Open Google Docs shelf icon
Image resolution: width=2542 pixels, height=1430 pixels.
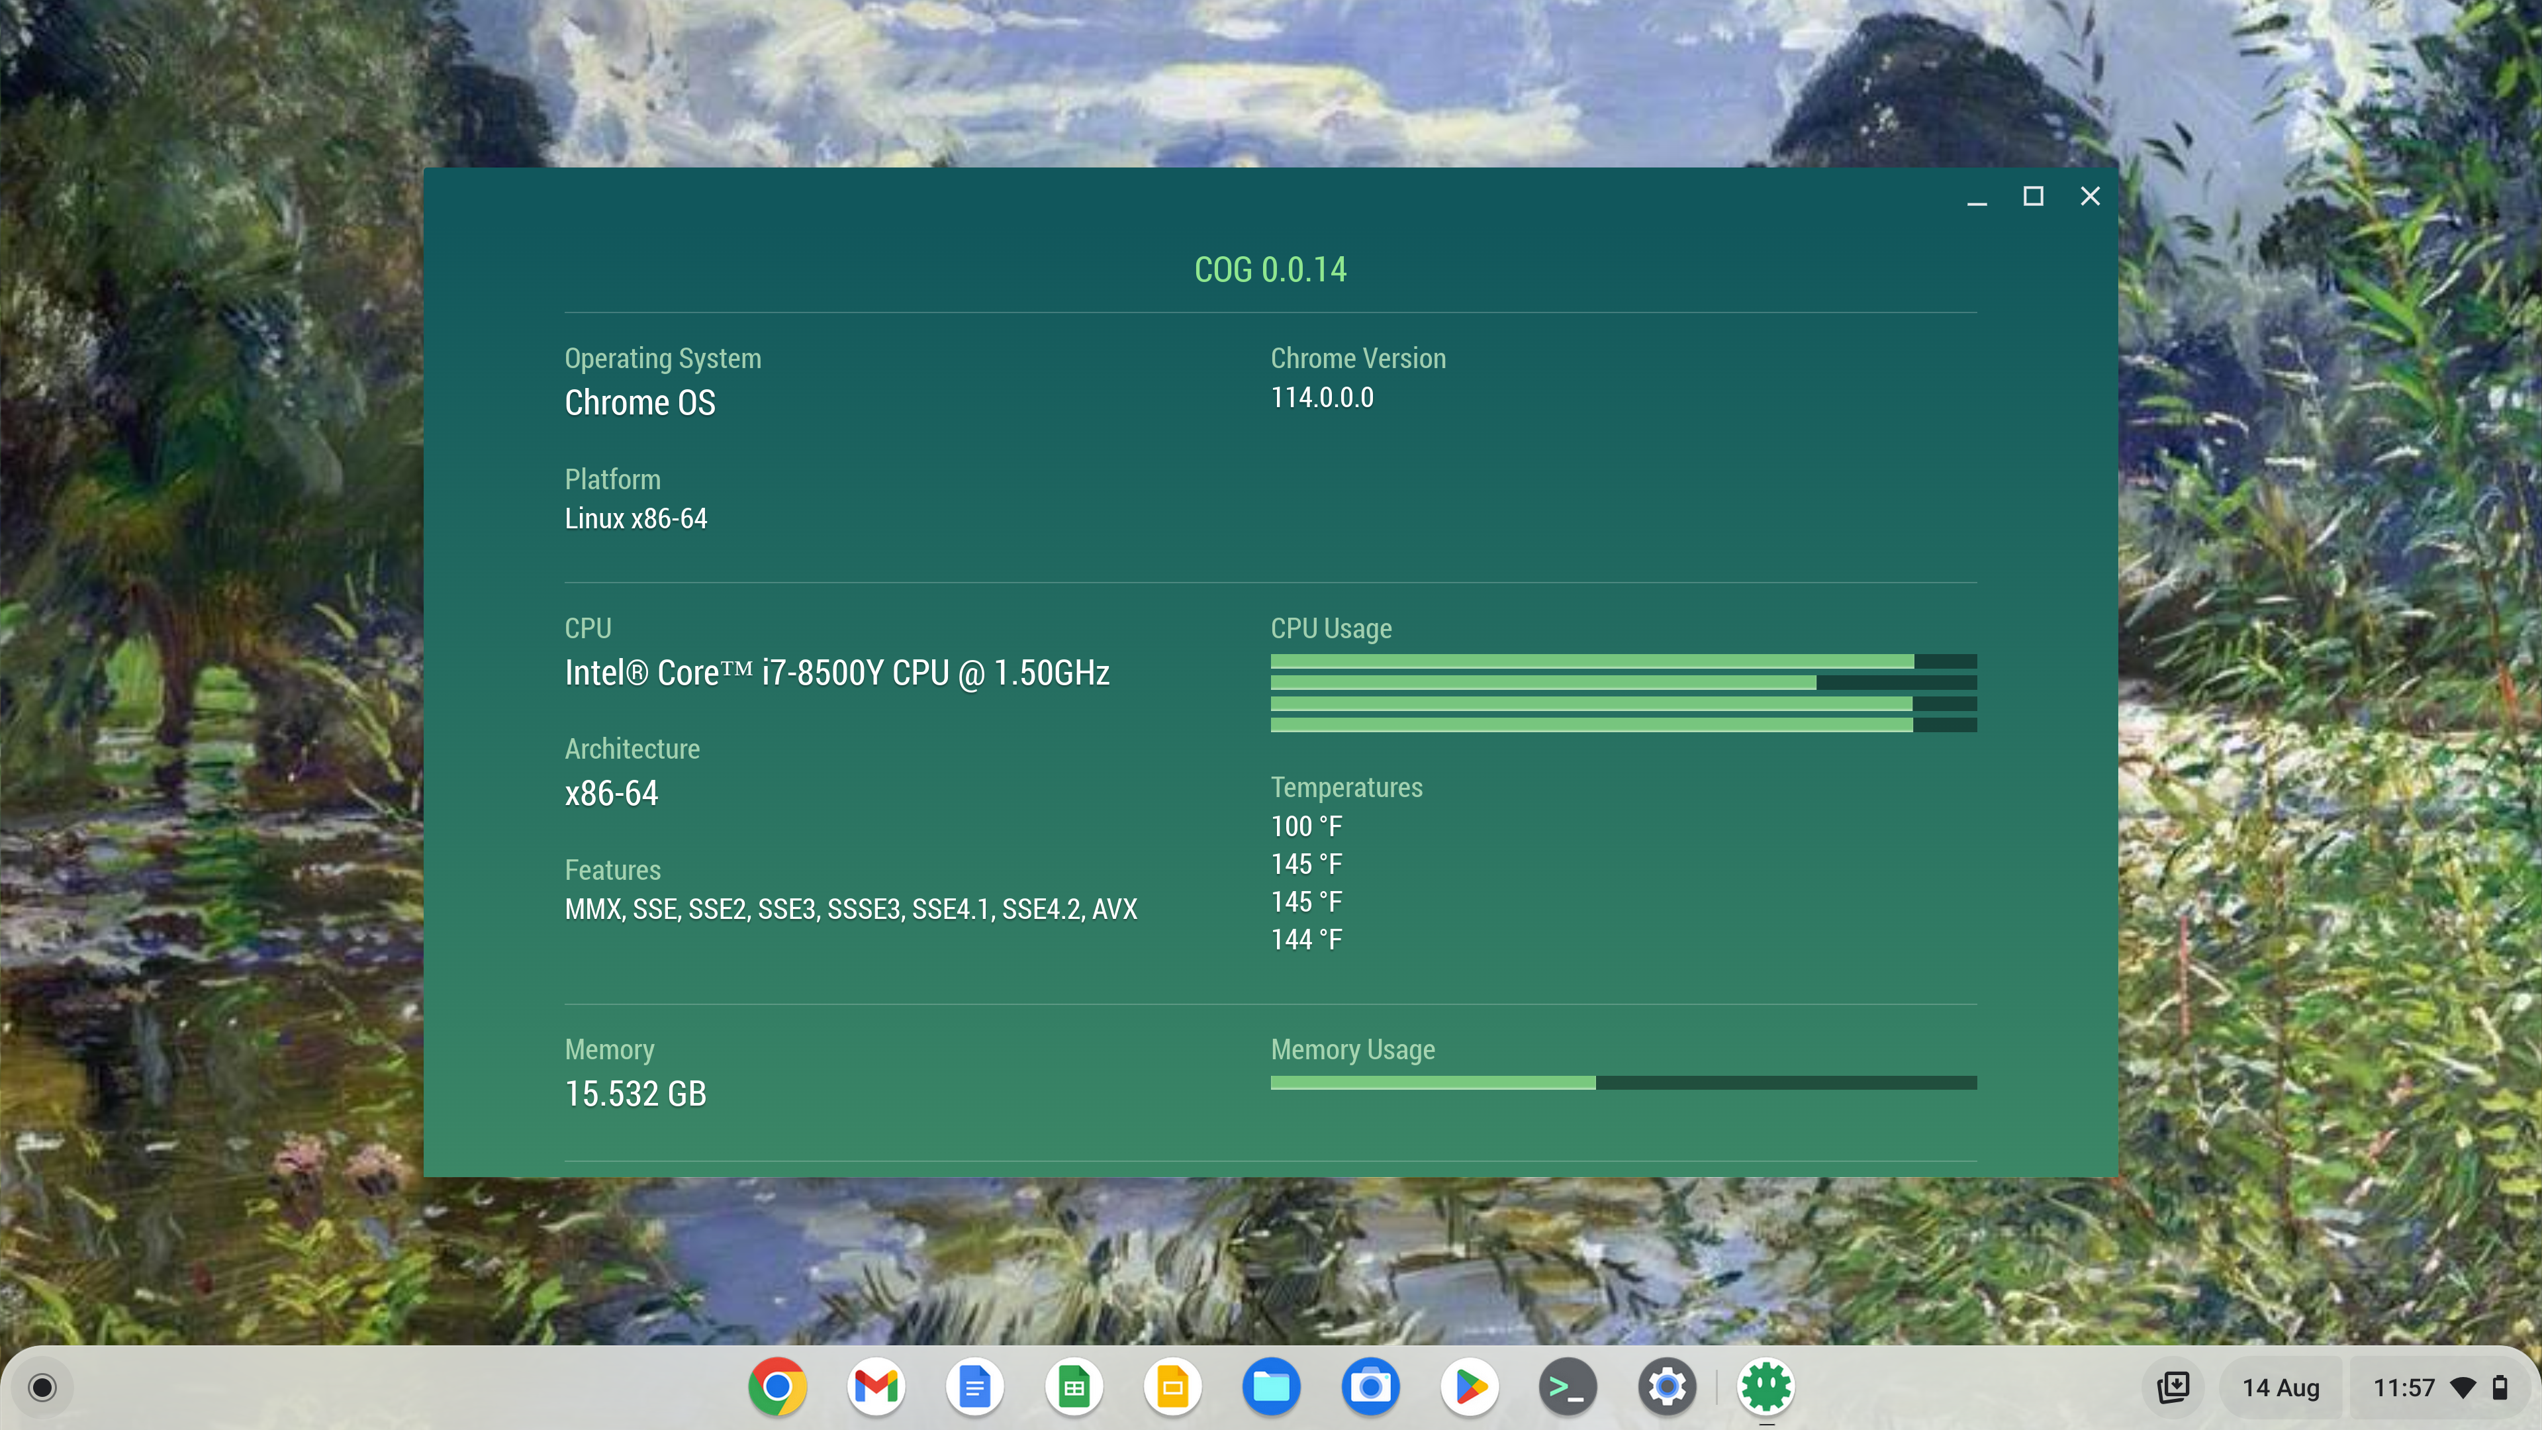(x=974, y=1386)
